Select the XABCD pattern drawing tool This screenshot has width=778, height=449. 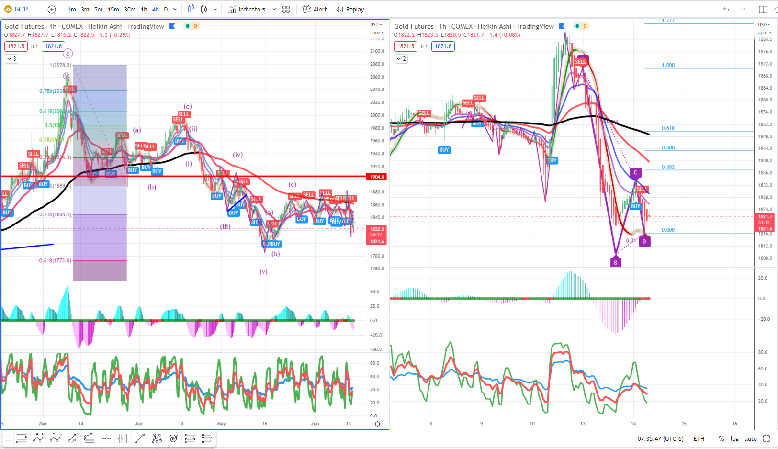157,438
